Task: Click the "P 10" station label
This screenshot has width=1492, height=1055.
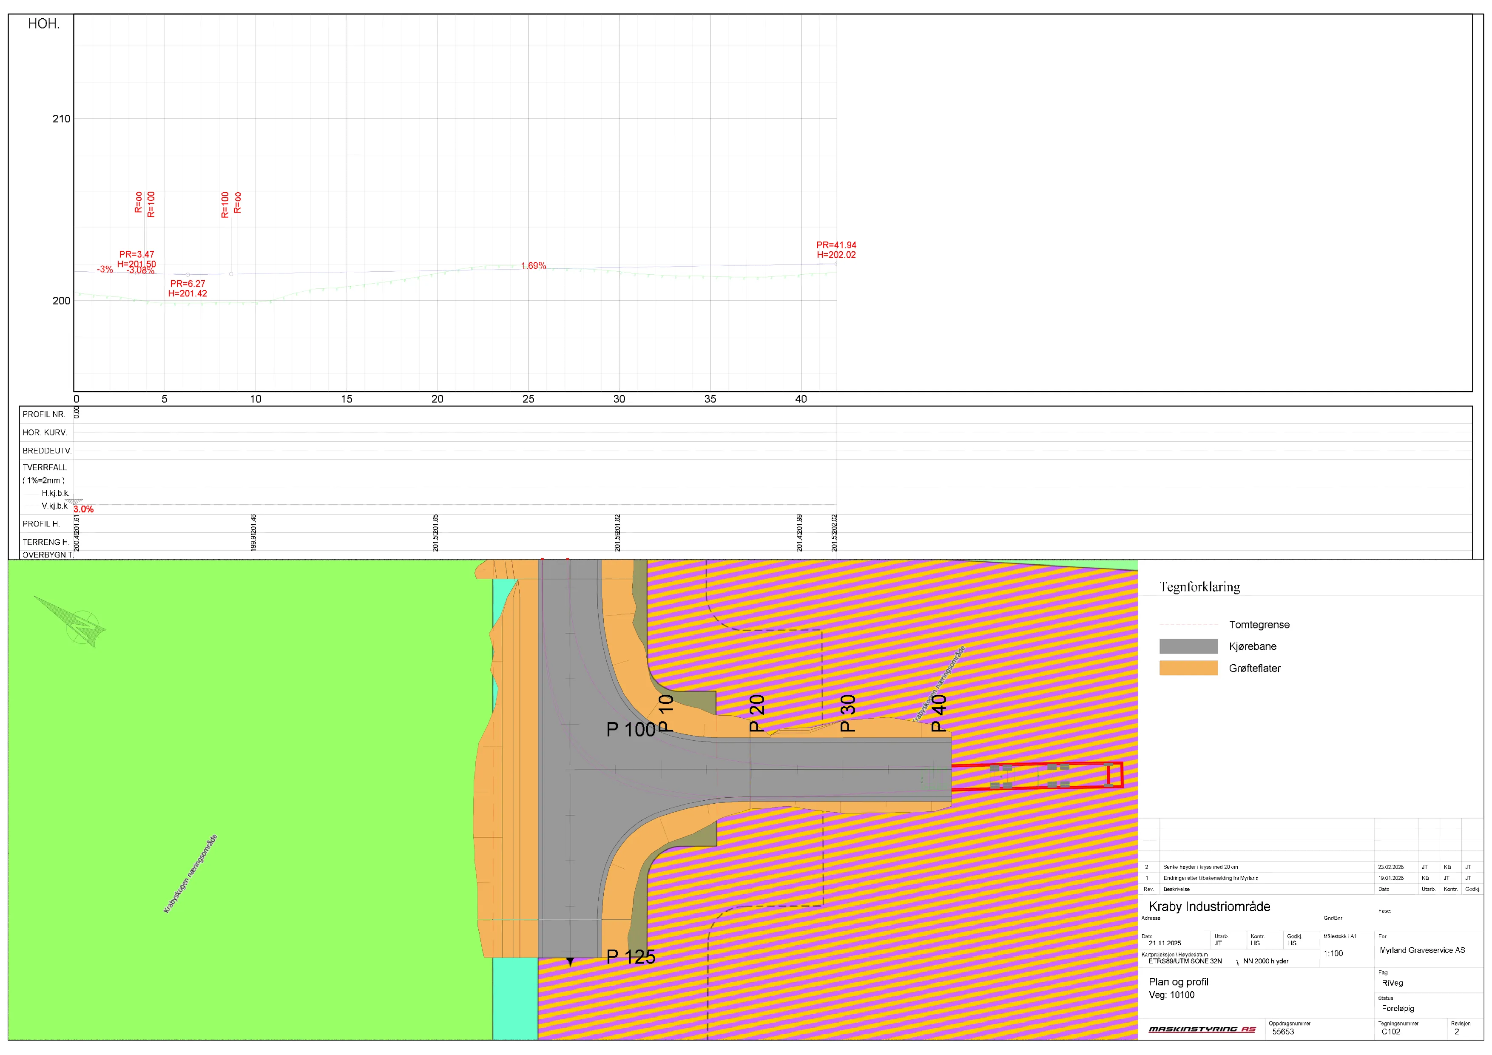Action: (666, 713)
